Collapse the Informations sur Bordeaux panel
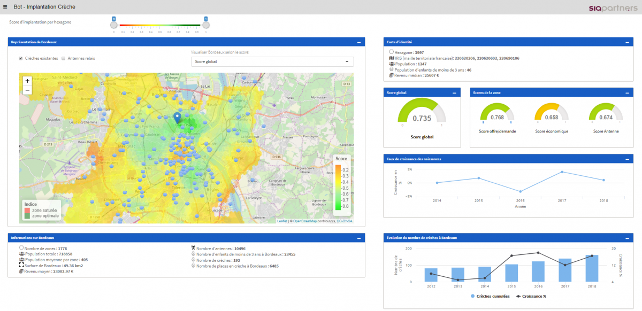The image size is (642, 311). coord(358,237)
